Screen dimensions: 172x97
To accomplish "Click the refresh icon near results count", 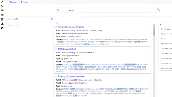I will coord(52,19).
